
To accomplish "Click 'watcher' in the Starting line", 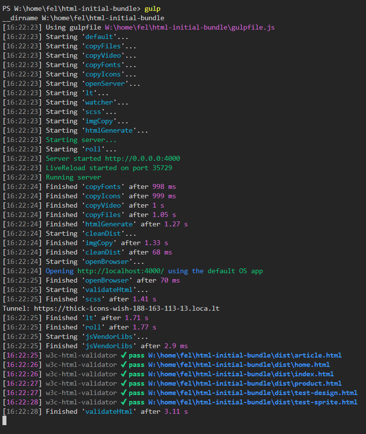I will 99,103.
